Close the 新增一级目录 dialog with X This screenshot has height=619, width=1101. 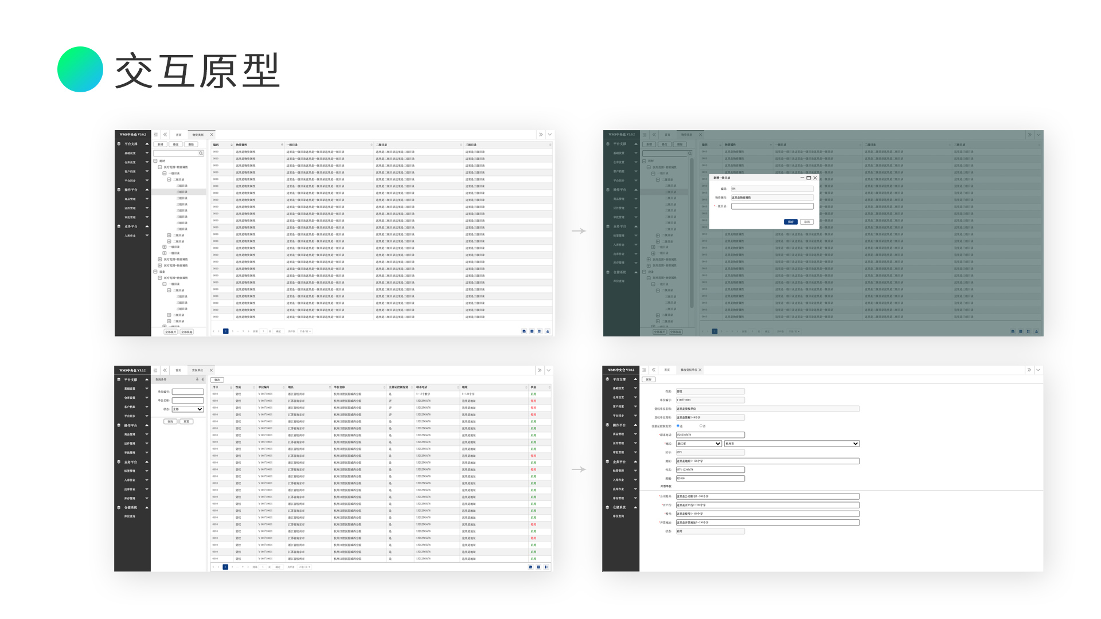[815, 178]
